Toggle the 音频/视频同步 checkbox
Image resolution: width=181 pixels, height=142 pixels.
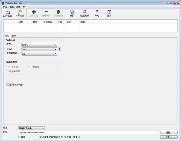click(8, 84)
